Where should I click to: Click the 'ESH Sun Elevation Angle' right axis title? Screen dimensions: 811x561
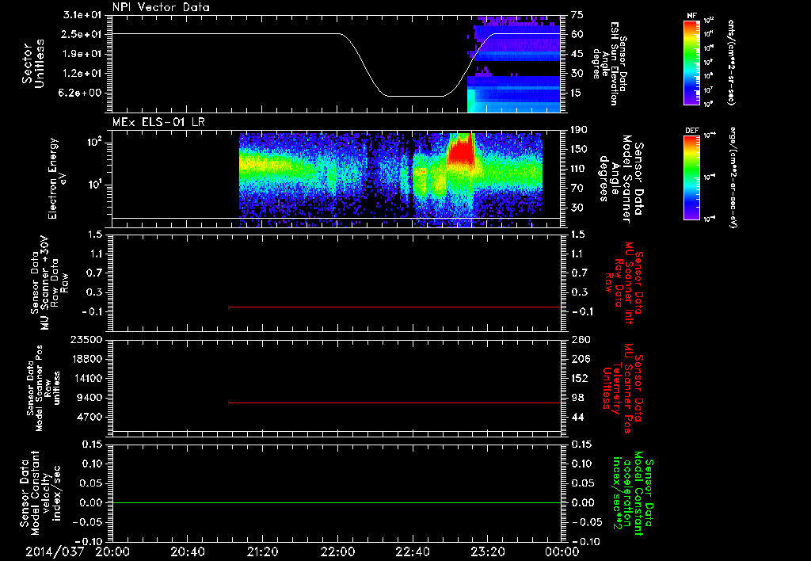(611, 63)
